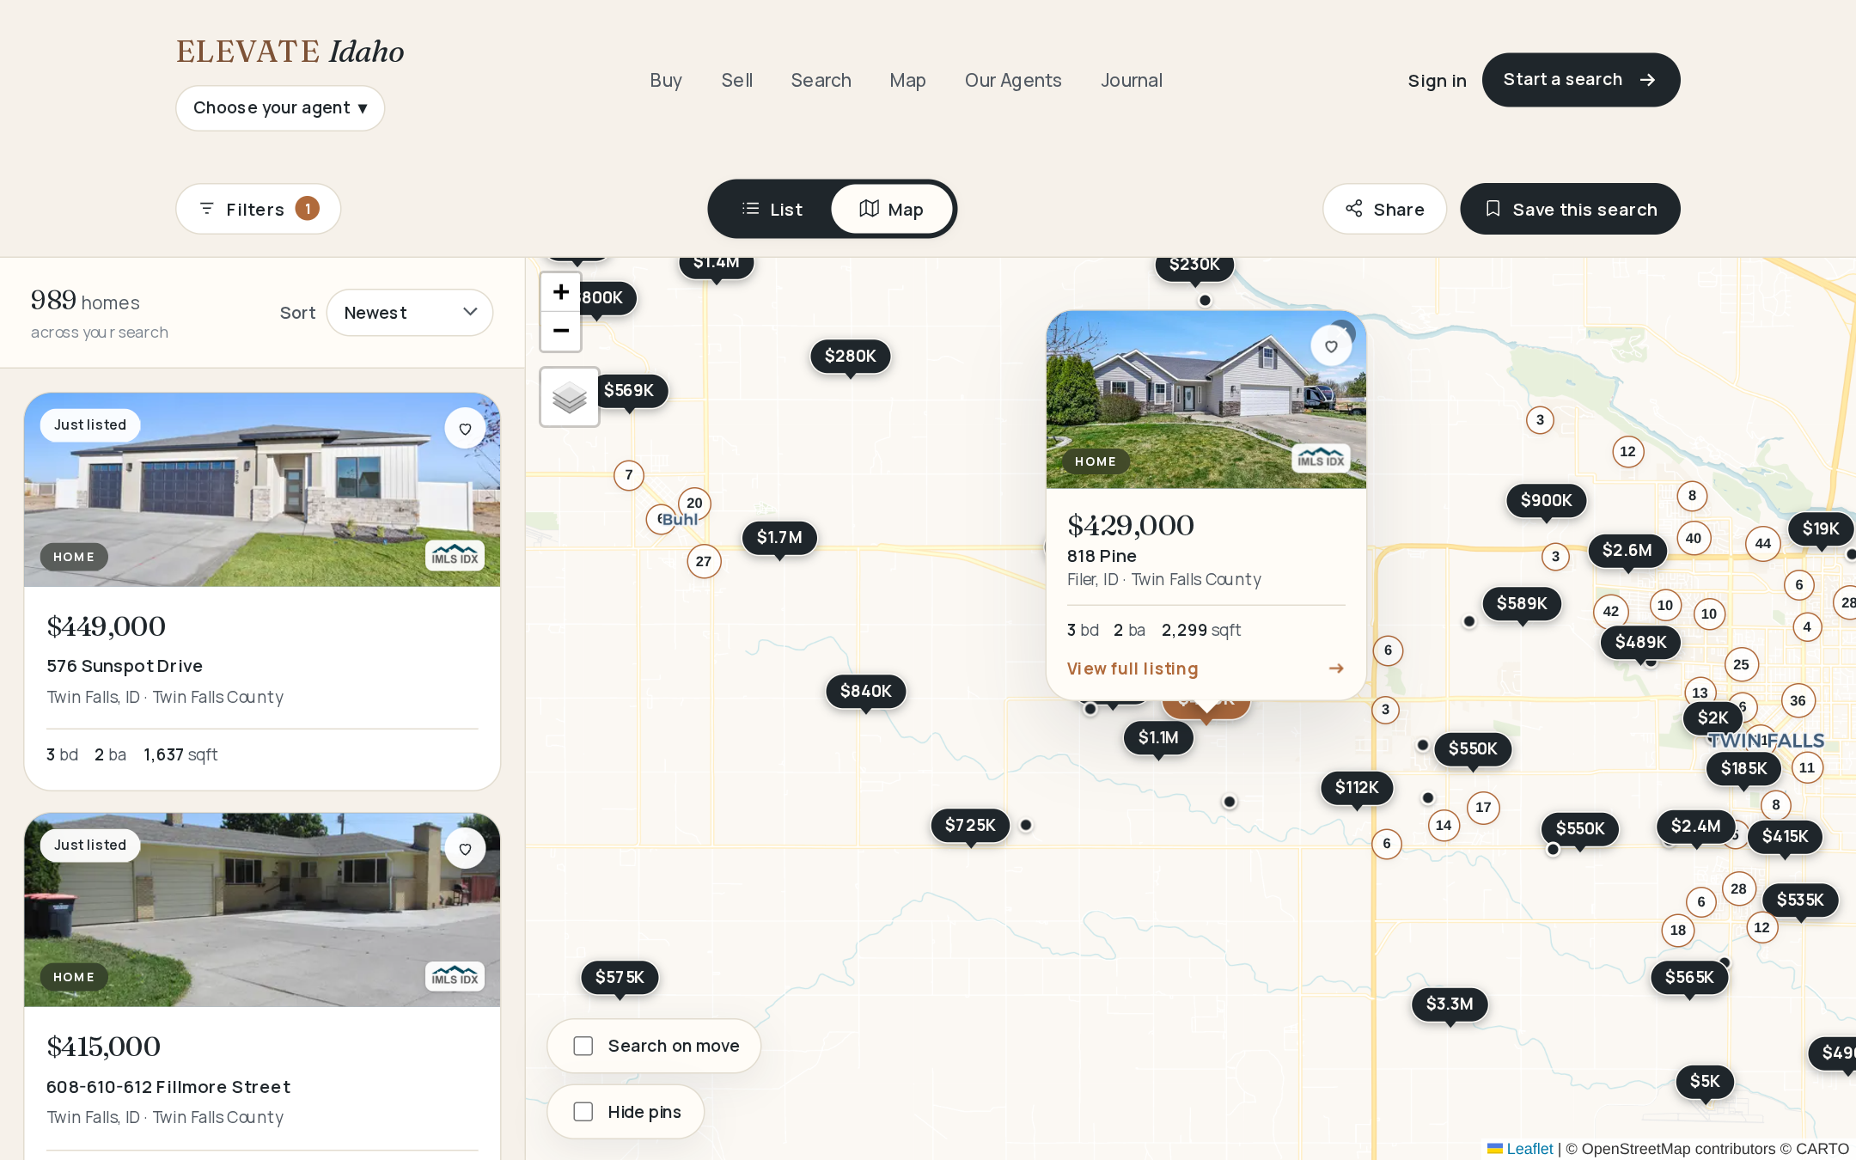
Task: Click the $840K map price pin
Action: pyautogui.click(x=866, y=692)
